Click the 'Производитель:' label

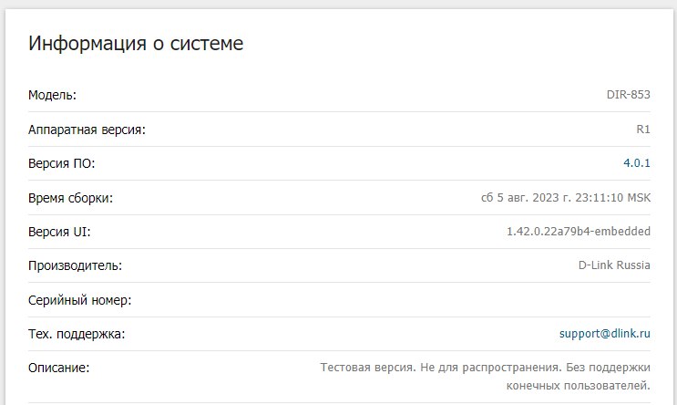pos(75,265)
